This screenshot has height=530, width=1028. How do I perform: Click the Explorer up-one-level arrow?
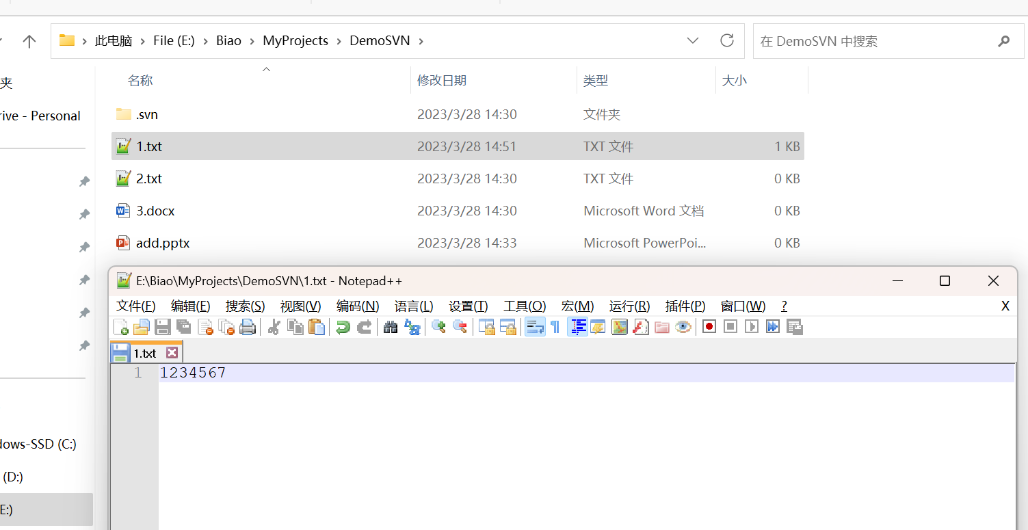click(29, 42)
